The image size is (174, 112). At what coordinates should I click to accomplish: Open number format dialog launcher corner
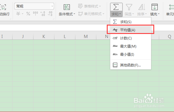53,19
